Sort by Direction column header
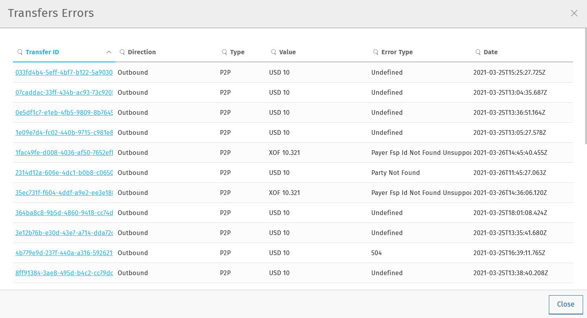This screenshot has height=318, width=587. coord(142,52)
